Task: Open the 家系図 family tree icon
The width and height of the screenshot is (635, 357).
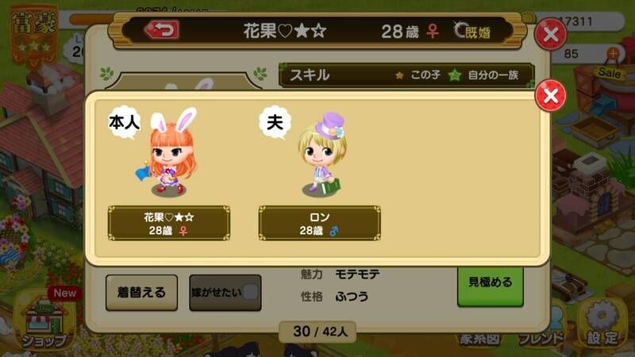Action: coord(480,339)
